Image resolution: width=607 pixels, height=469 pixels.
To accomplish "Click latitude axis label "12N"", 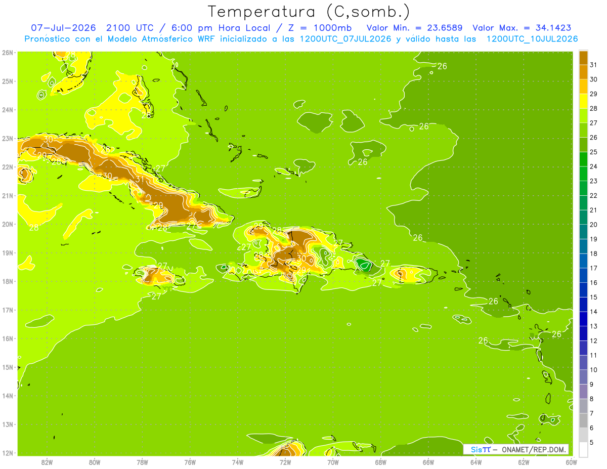I will click(x=8, y=453).
